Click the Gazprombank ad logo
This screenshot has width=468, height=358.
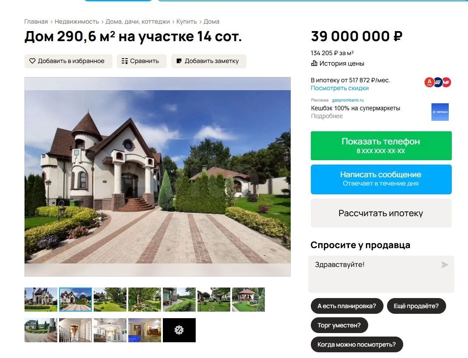coord(440,112)
